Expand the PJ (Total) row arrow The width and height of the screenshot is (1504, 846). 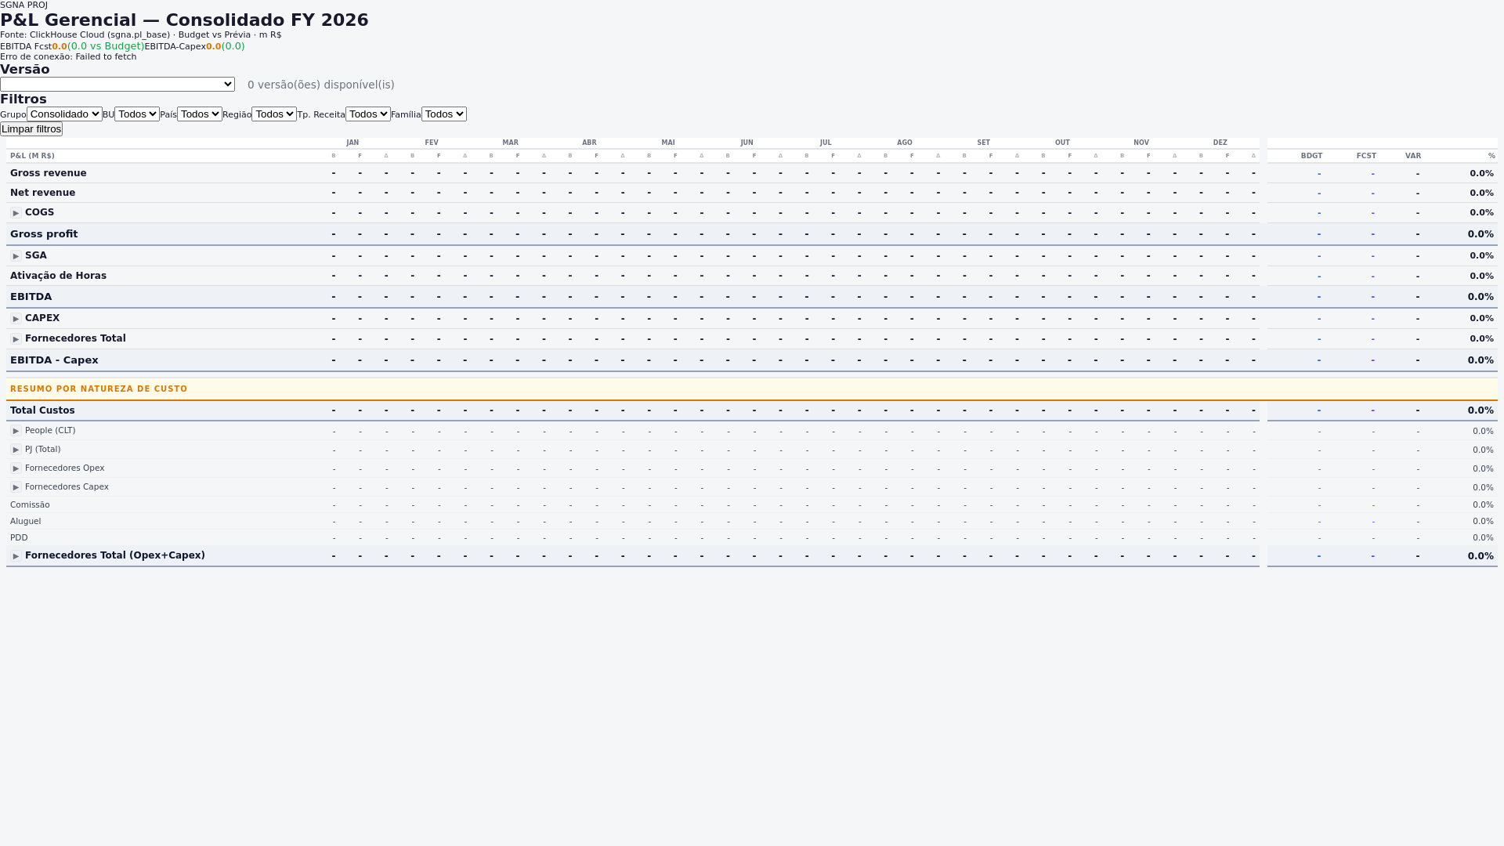point(16,450)
